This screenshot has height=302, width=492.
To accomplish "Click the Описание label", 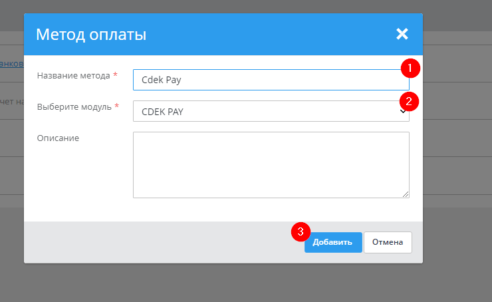I will [x=58, y=138].
